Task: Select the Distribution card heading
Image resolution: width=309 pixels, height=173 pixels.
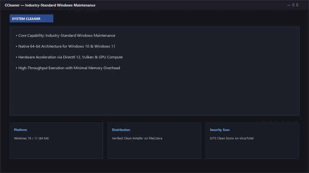Action: tap(121, 130)
